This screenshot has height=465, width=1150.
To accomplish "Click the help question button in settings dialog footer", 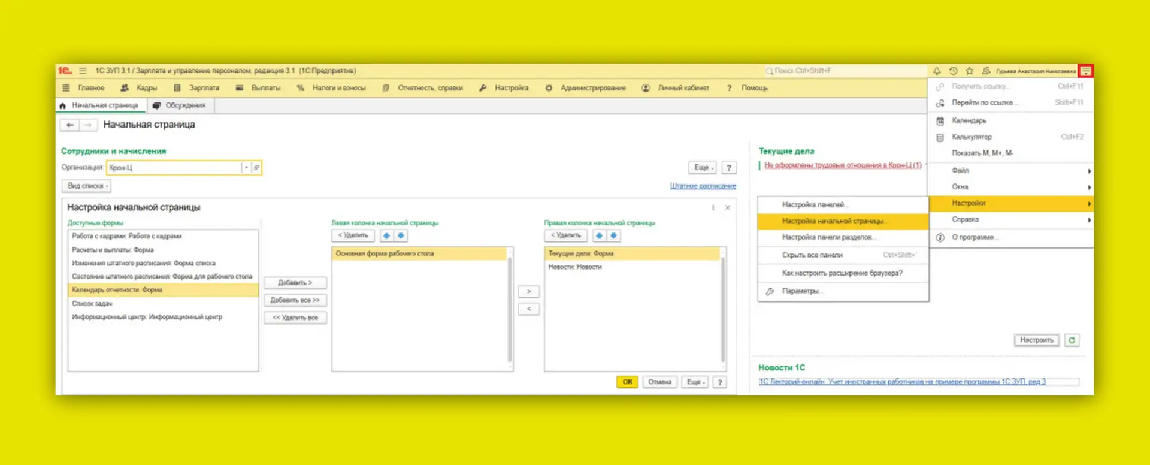I will 720,382.
